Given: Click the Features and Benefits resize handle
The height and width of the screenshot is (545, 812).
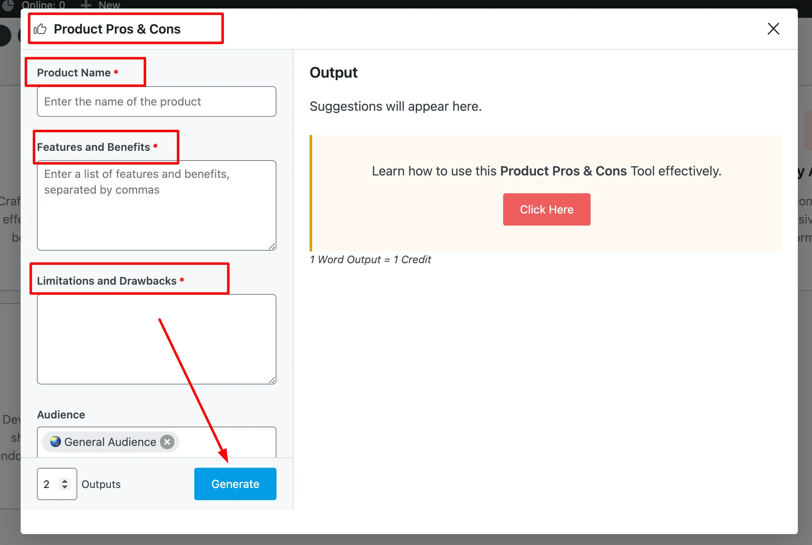Looking at the screenshot, I should coord(272,246).
